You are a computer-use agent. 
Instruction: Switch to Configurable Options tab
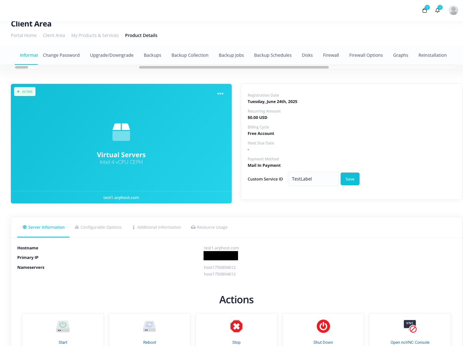tap(98, 227)
